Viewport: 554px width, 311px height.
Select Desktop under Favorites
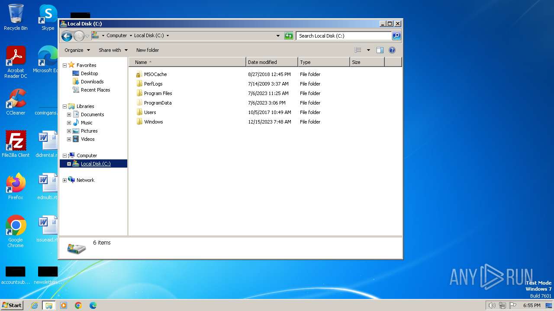tap(89, 73)
